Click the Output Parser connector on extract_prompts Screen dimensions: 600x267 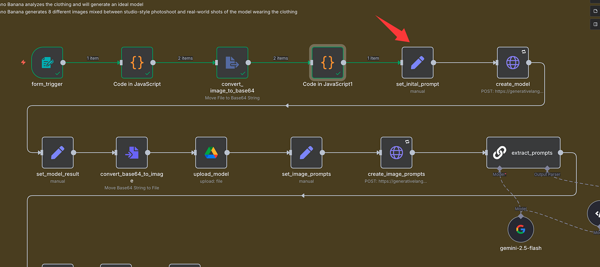click(547, 168)
